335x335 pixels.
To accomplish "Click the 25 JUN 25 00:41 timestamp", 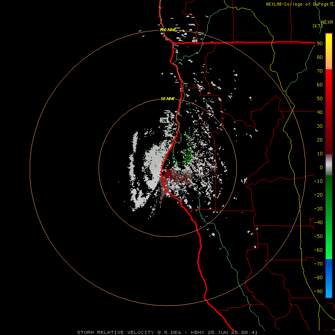I will click(x=233, y=332).
